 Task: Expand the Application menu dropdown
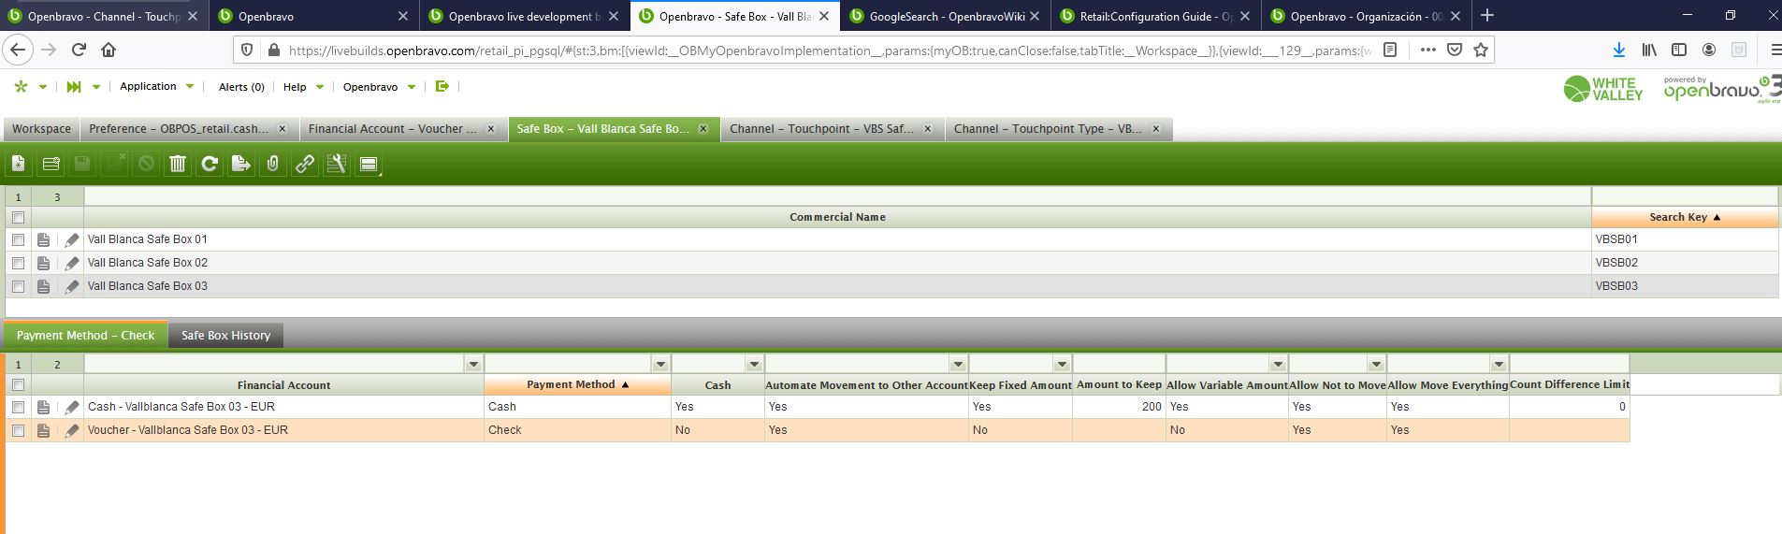(x=190, y=86)
